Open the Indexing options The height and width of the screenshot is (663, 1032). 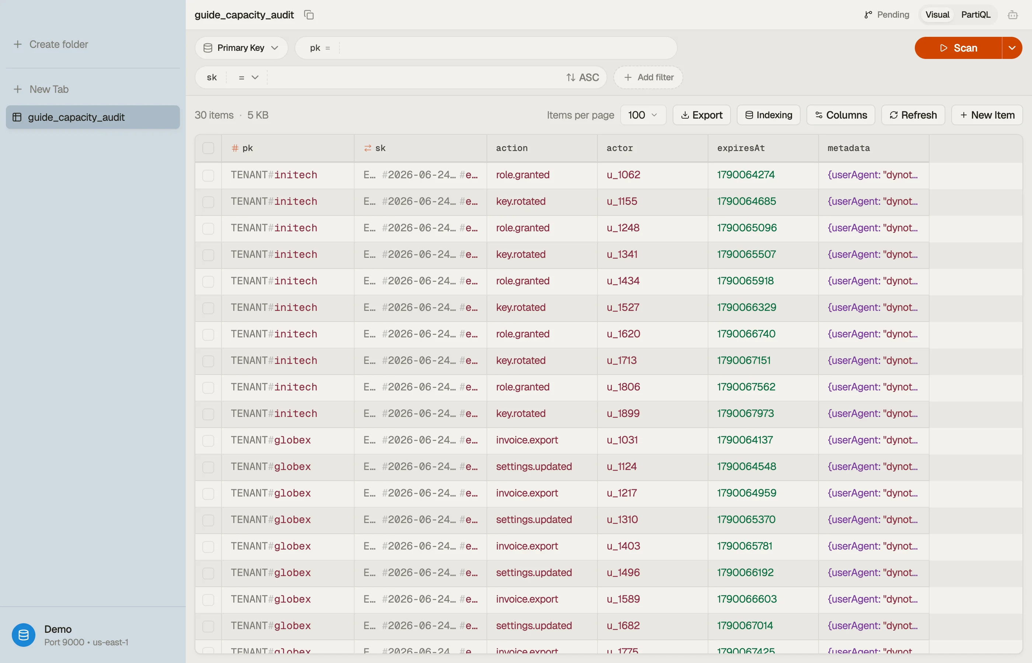pyautogui.click(x=768, y=115)
